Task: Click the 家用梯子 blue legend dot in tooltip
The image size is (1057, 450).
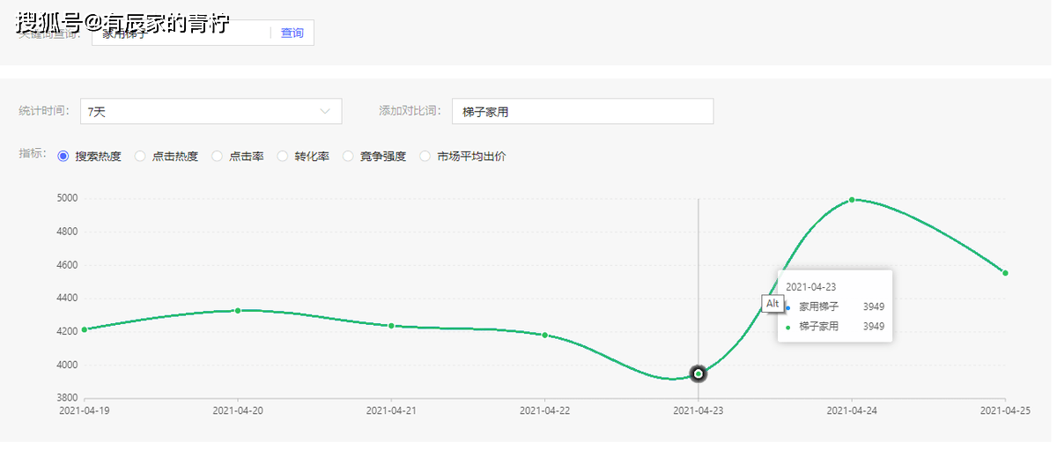Action: (787, 307)
